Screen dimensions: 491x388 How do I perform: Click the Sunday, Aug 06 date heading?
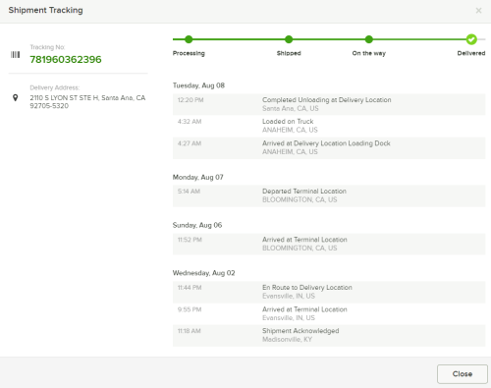tap(197, 225)
